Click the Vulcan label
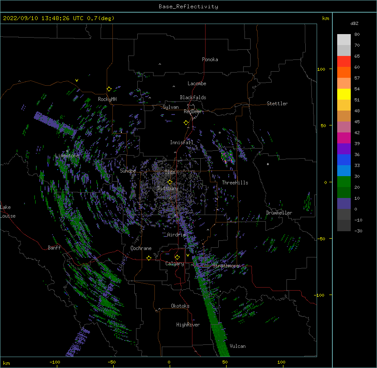The width and height of the screenshot is (377, 368). 237,346
